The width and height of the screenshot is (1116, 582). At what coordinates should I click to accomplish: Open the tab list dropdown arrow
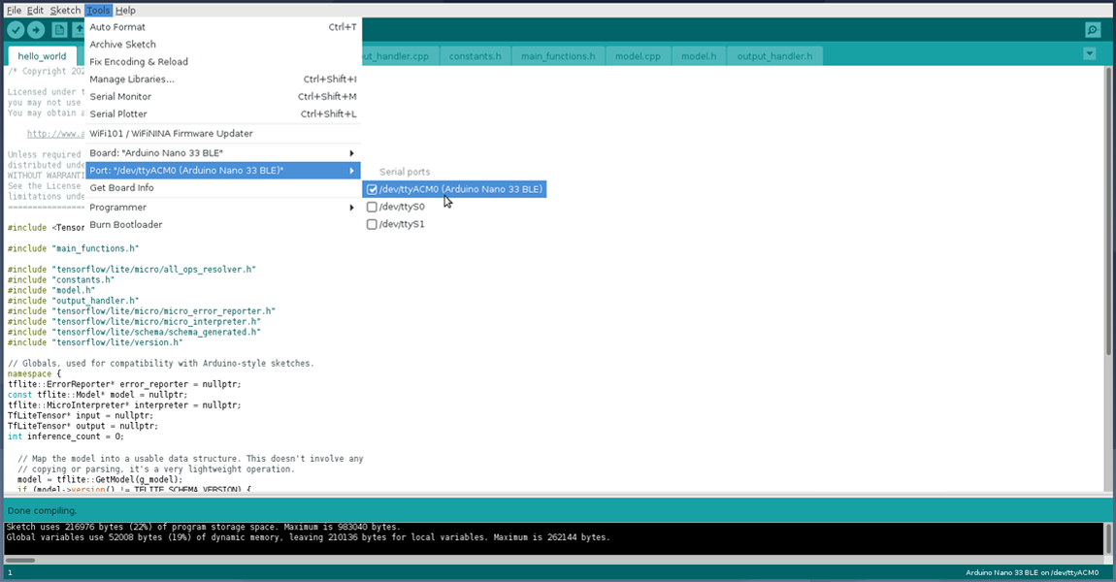[x=1089, y=53]
